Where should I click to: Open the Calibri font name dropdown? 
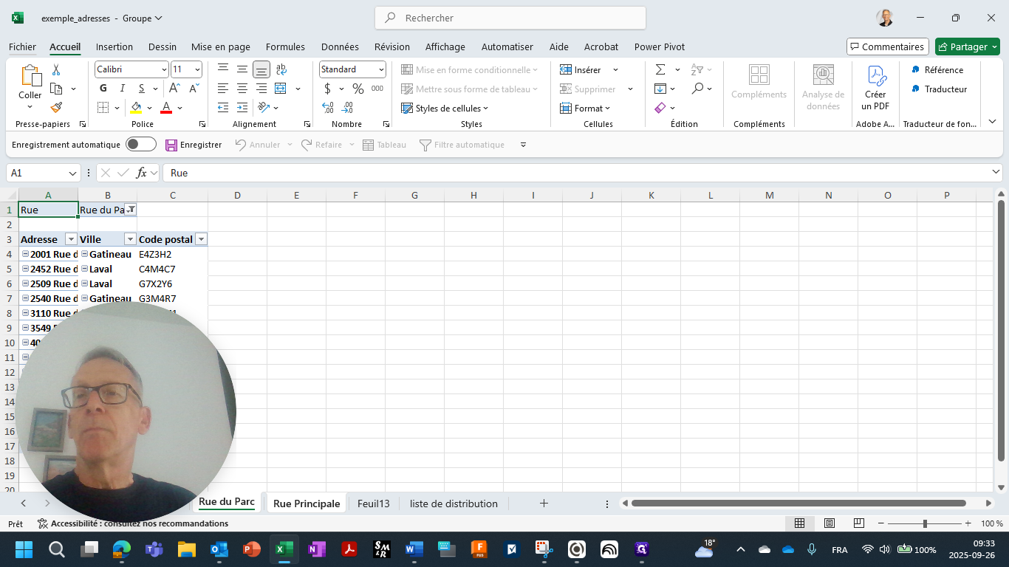pos(164,69)
